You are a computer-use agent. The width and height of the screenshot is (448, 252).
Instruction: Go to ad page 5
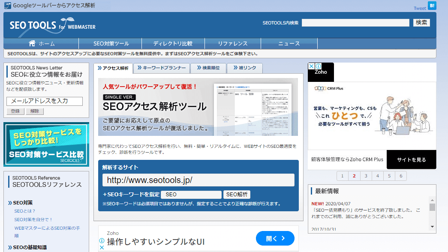tap(389, 176)
